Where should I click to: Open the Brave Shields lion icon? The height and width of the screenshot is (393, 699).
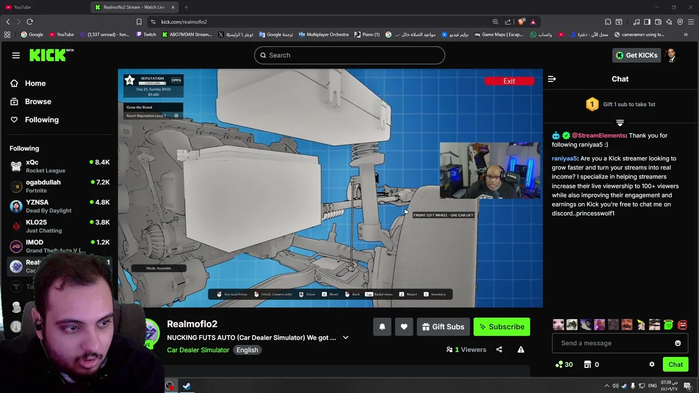tap(522, 22)
